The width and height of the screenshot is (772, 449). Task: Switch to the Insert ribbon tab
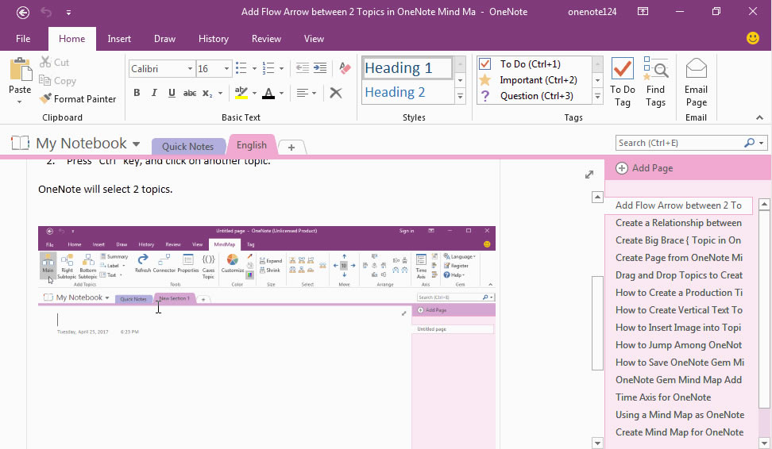(x=119, y=39)
